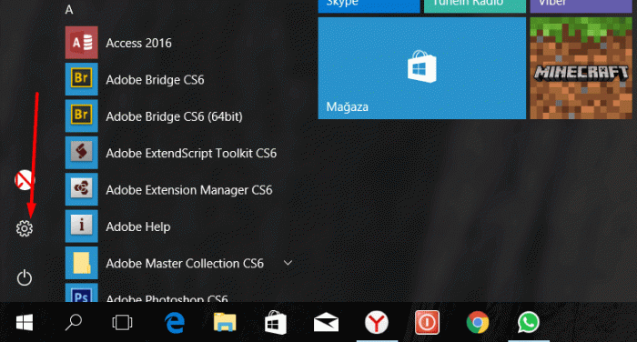637x342 pixels.
Task: Select the Adobe Master Collection CS6 label
Action: [185, 263]
